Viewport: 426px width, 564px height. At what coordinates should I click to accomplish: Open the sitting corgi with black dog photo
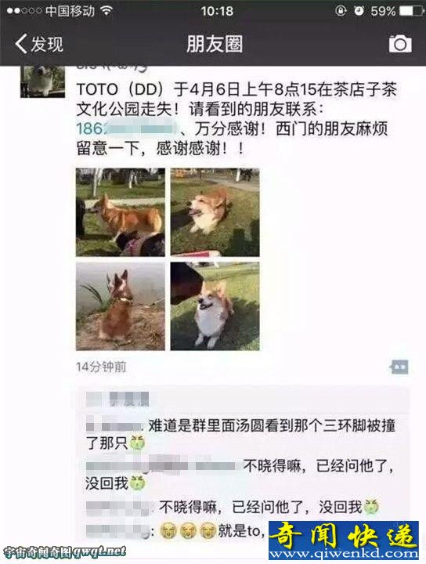[215, 306]
